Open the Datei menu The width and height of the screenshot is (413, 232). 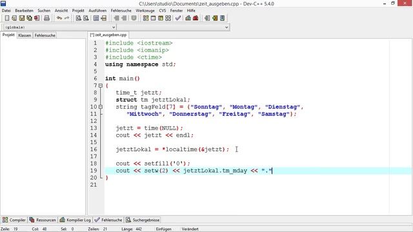coord(6,10)
